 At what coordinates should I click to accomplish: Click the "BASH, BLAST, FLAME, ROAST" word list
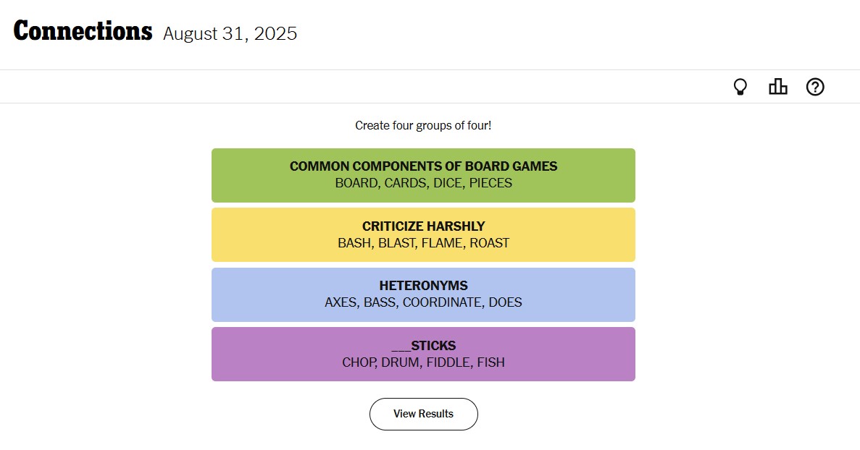[x=423, y=243]
